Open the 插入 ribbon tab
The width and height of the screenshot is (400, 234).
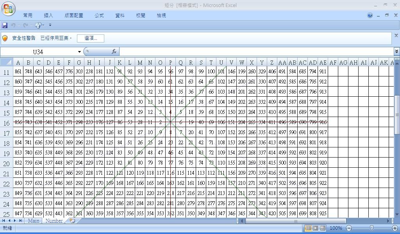coord(48,16)
